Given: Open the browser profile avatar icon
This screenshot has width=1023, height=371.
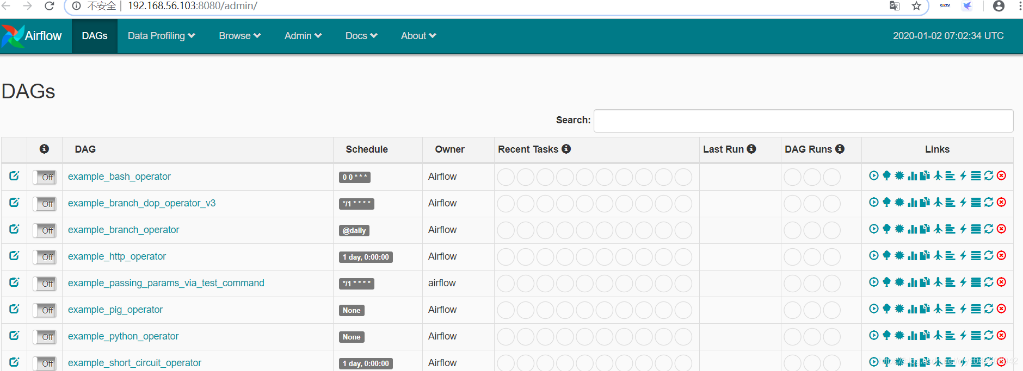Looking at the screenshot, I should point(999,6).
